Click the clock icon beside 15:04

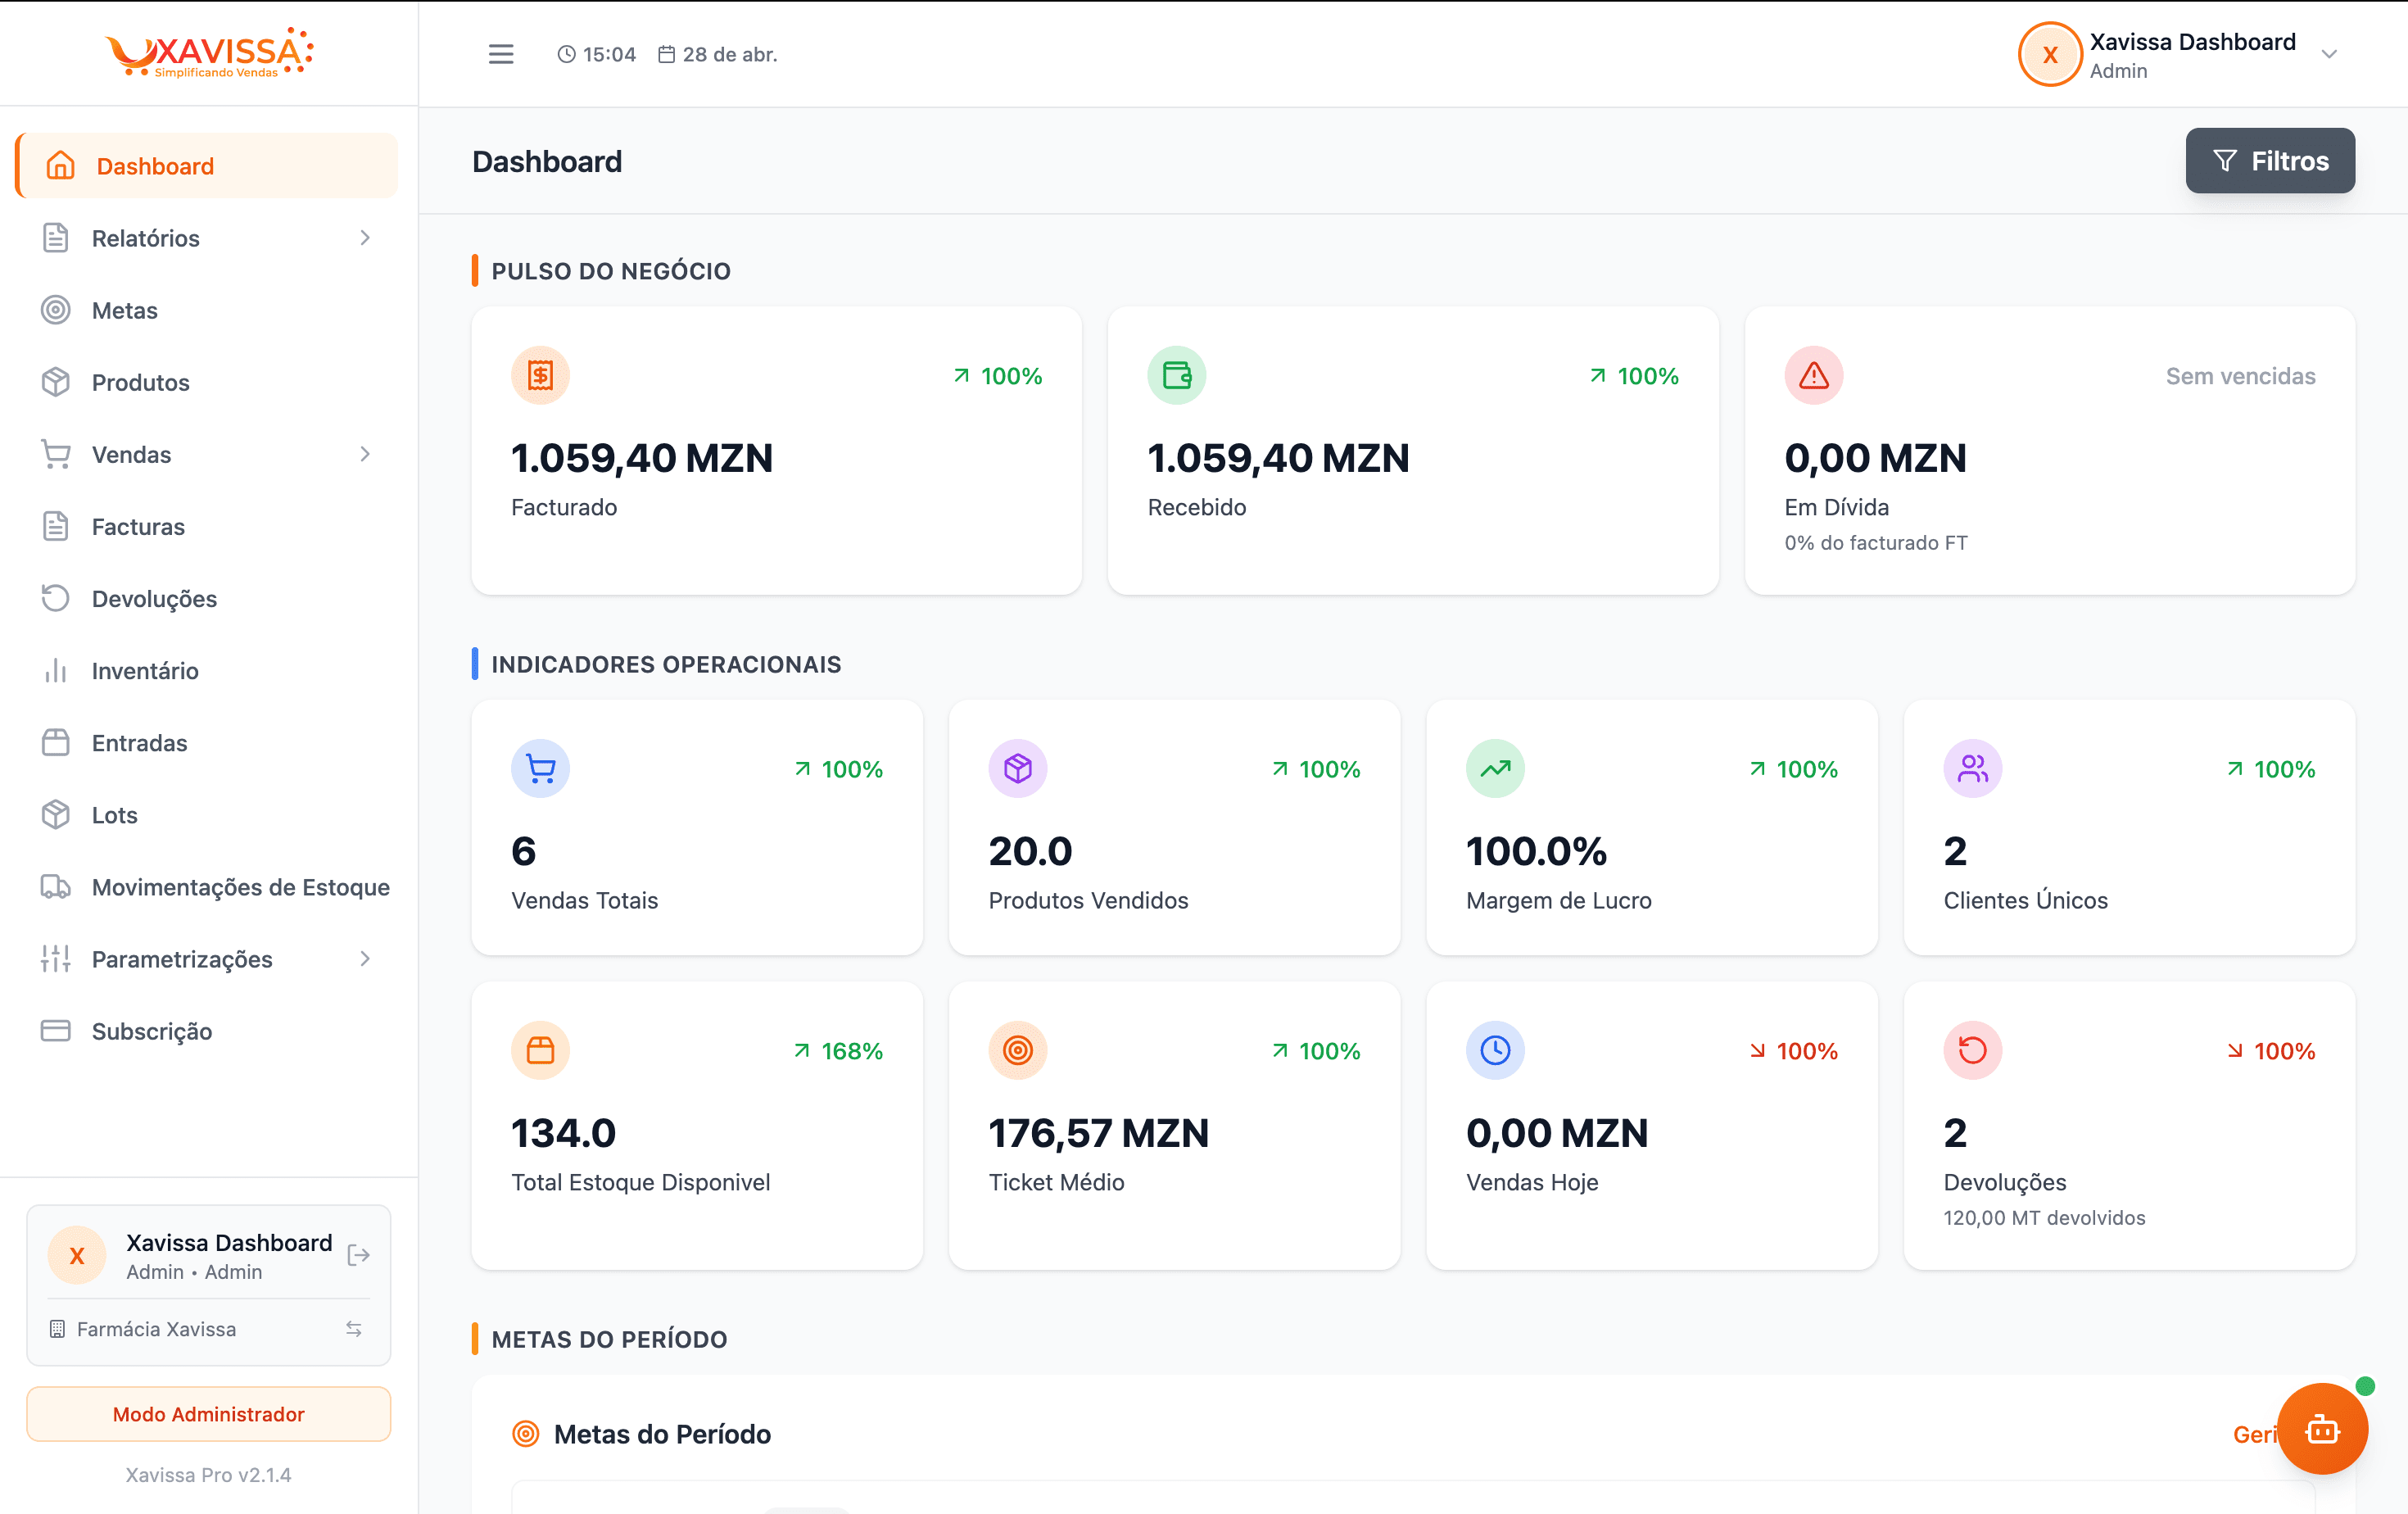[x=566, y=54]
